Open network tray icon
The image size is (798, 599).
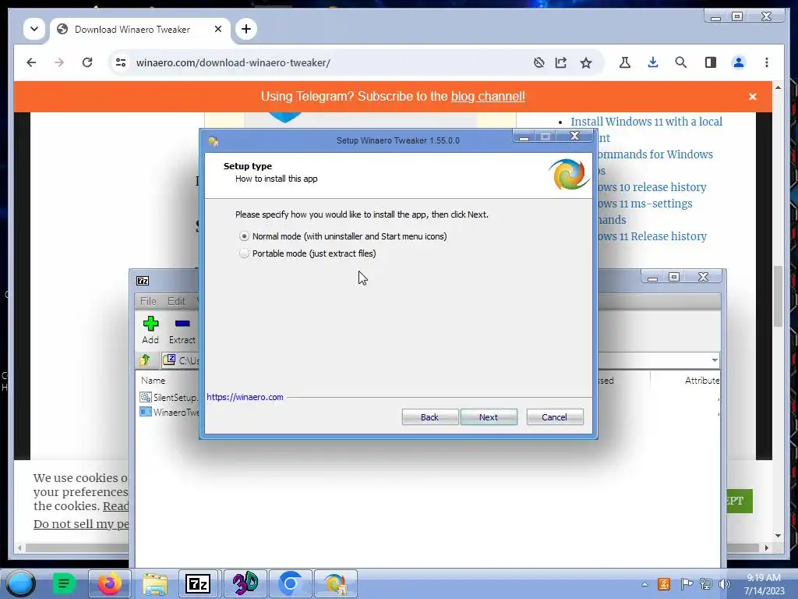pos(705,584)
